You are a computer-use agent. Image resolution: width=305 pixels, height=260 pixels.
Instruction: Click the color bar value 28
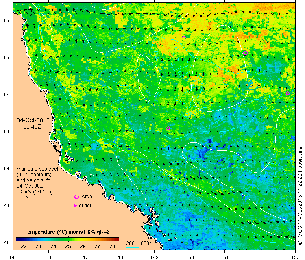pos(112,247)
